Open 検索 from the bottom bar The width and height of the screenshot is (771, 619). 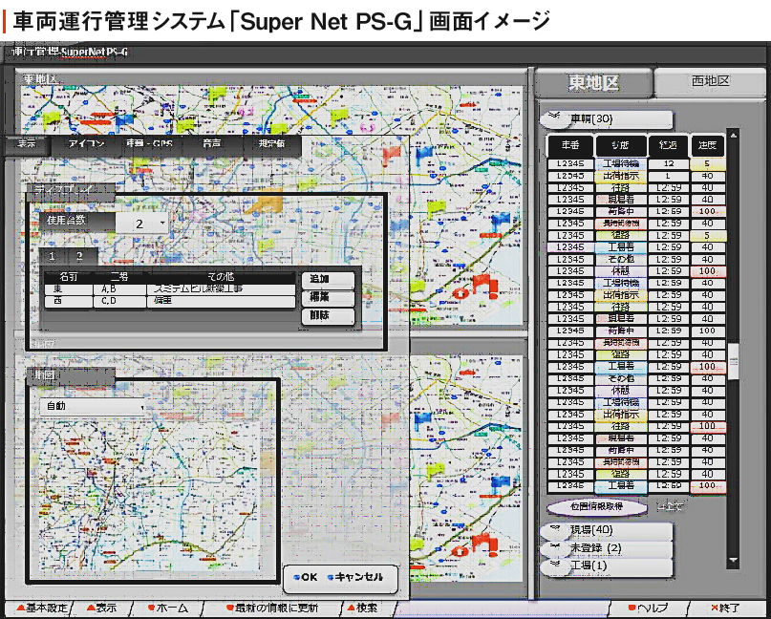pos(363,608)
